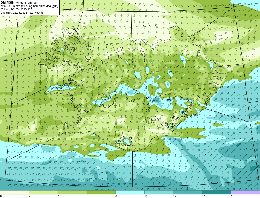Click the 12–14 m/s teal legend swatch
The width and height of the screenshot is (260, 198).
pyautogui.click(x=188, y=193)
